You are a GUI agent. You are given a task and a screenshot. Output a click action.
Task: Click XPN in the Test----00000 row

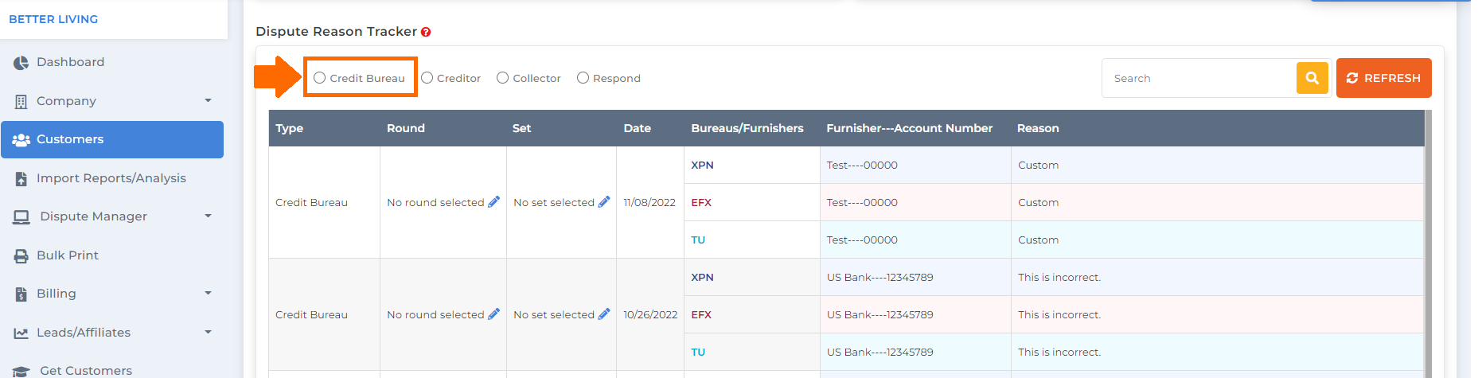702,165
